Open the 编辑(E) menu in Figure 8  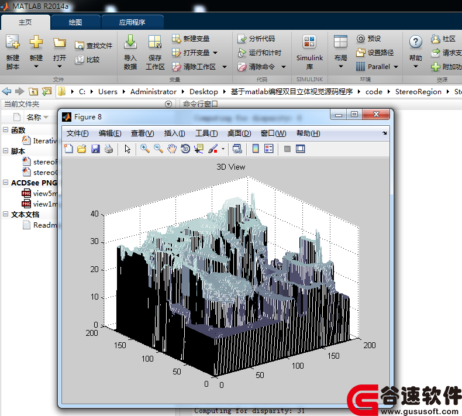110,133
